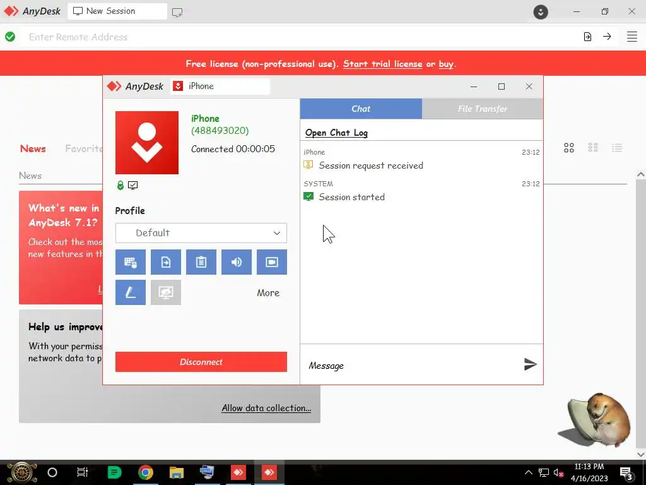Switch to the File Transfer tab
646x485 pixels.
pyautogui.click(x=483, y=109)
